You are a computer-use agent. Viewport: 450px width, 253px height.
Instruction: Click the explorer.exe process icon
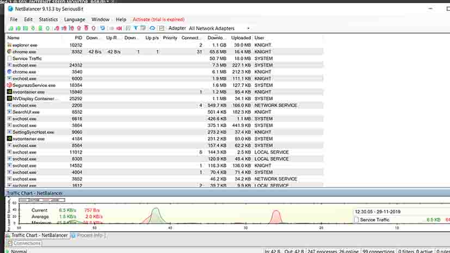(x=9, y=45)
